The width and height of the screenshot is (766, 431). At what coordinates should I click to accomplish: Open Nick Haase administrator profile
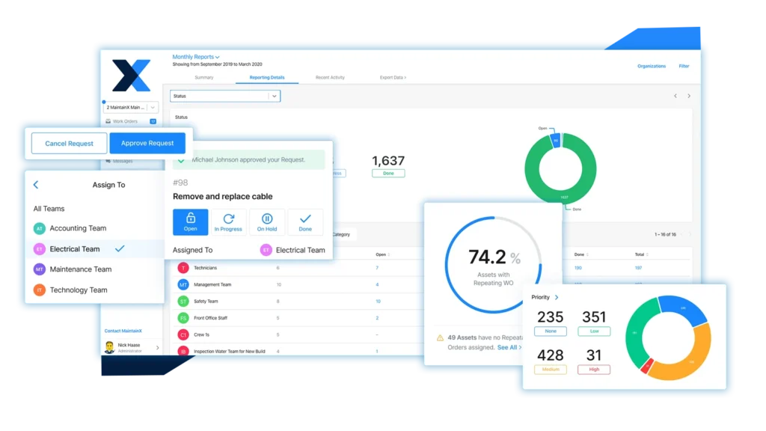click(x=132, y=347)
